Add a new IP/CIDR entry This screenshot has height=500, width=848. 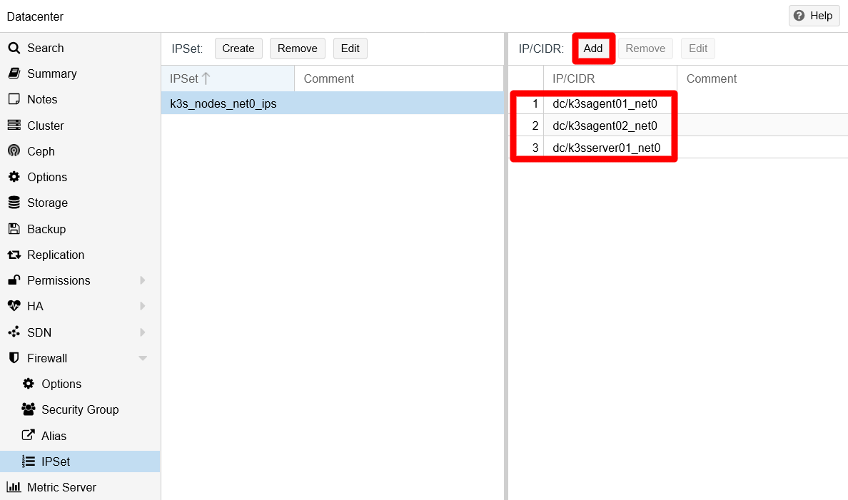tap(593, 48)
